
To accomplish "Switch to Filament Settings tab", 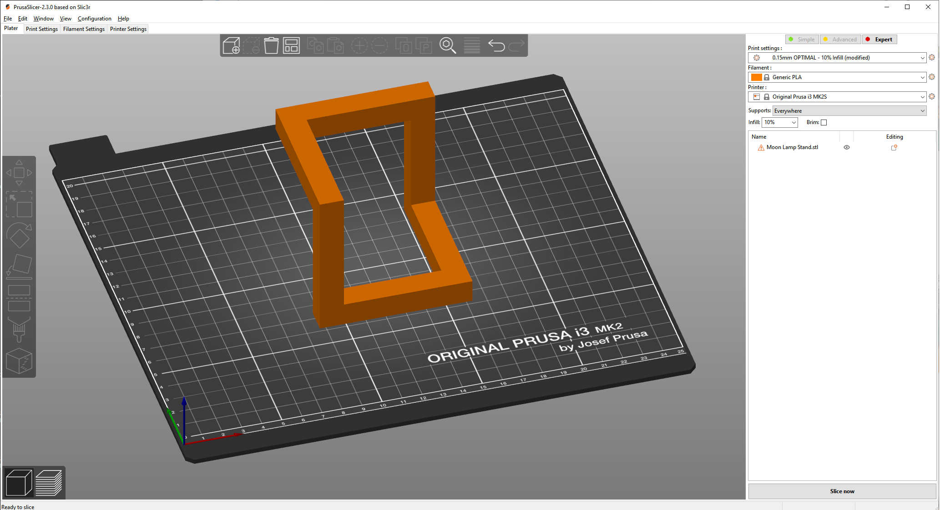I will [84, 29].
